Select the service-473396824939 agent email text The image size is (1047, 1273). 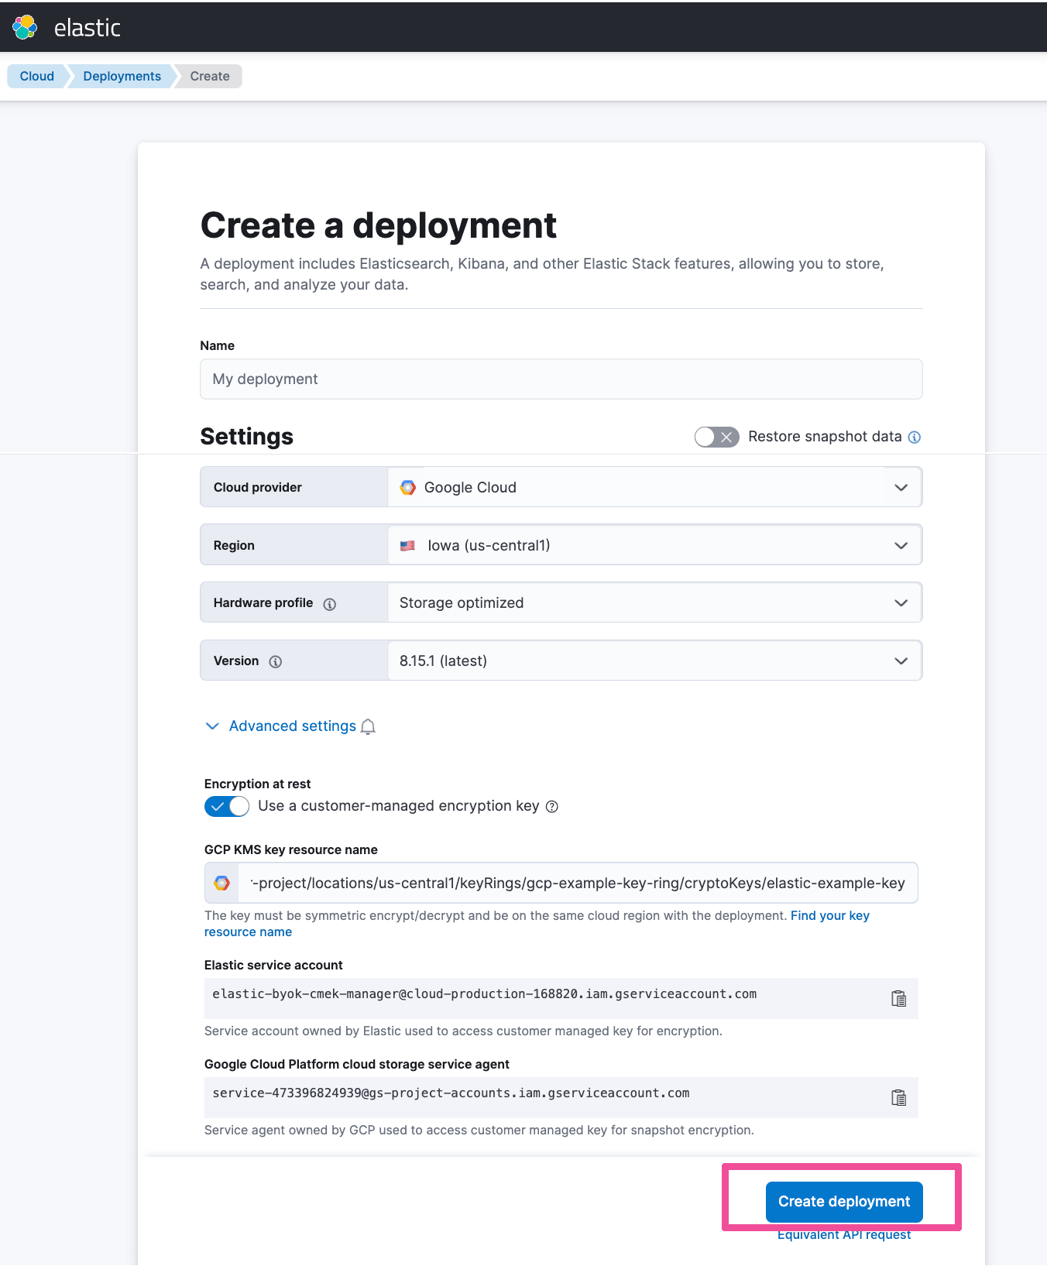(451, 1093)
